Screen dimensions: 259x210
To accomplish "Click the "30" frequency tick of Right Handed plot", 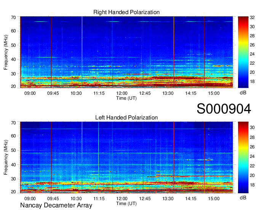I will point(13,74).
